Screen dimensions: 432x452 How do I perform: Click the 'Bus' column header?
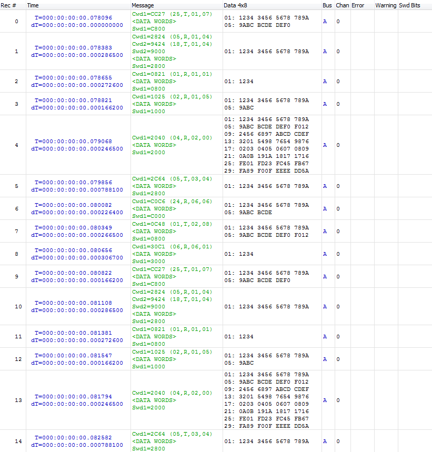pyautogui.click(x=328, y=5)
